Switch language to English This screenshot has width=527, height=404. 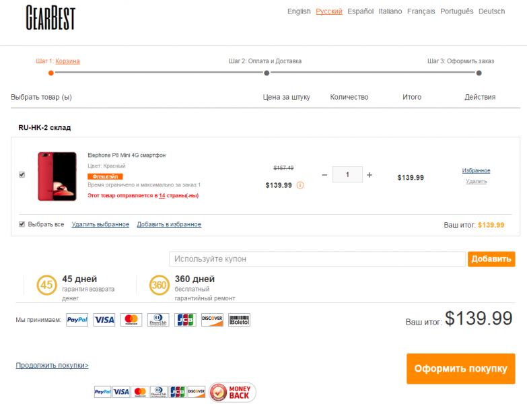tap(299, 11)
